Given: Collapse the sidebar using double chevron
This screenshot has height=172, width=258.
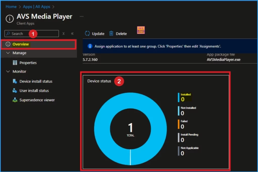Looking at the screenshot, I should tap(72, 34).
